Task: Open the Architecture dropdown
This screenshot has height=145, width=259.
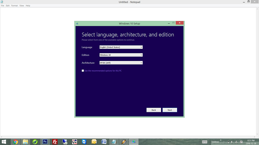Action: (121, 63)
